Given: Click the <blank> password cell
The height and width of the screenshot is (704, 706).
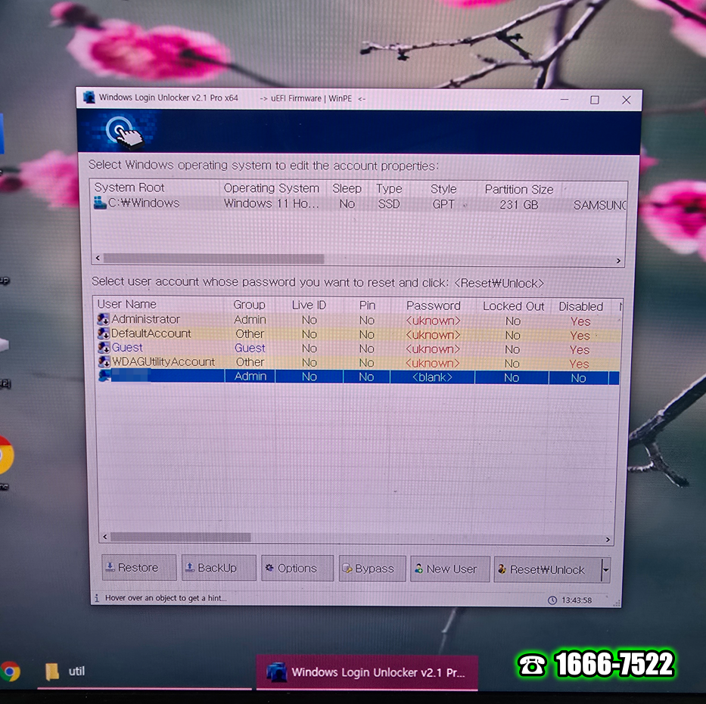Looking at the screenshot, I should 432,377.
